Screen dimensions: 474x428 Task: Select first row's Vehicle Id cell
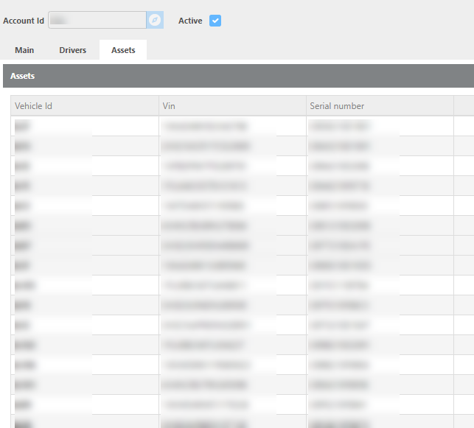[x=85, y=126]
